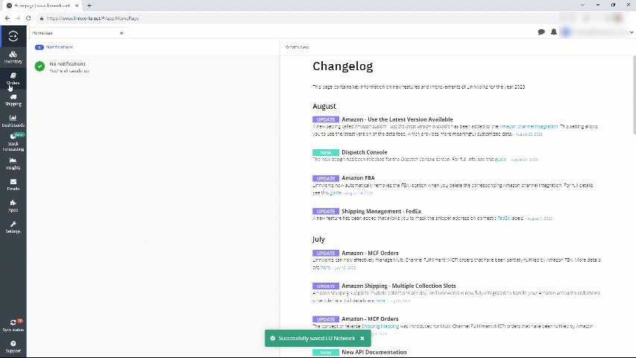Image resolution: width=636 pixels, height=358 pixels.
Task: Open a new browser tab
Action: coord(89,6)
